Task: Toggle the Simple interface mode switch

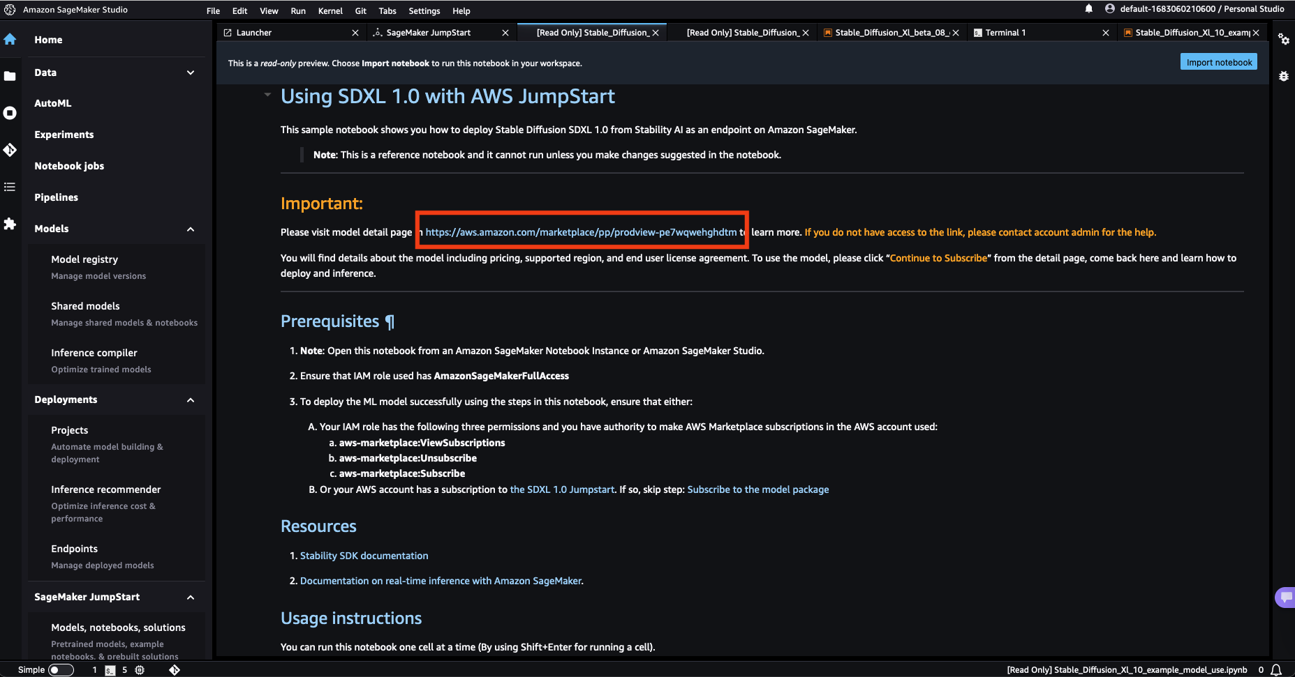Action: (61, 670)
